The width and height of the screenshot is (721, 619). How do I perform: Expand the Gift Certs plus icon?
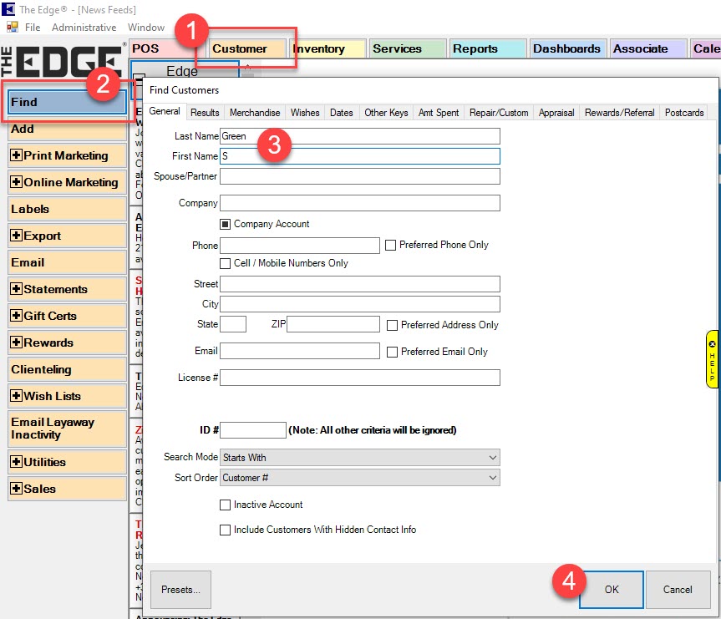(x=16, y=316)
